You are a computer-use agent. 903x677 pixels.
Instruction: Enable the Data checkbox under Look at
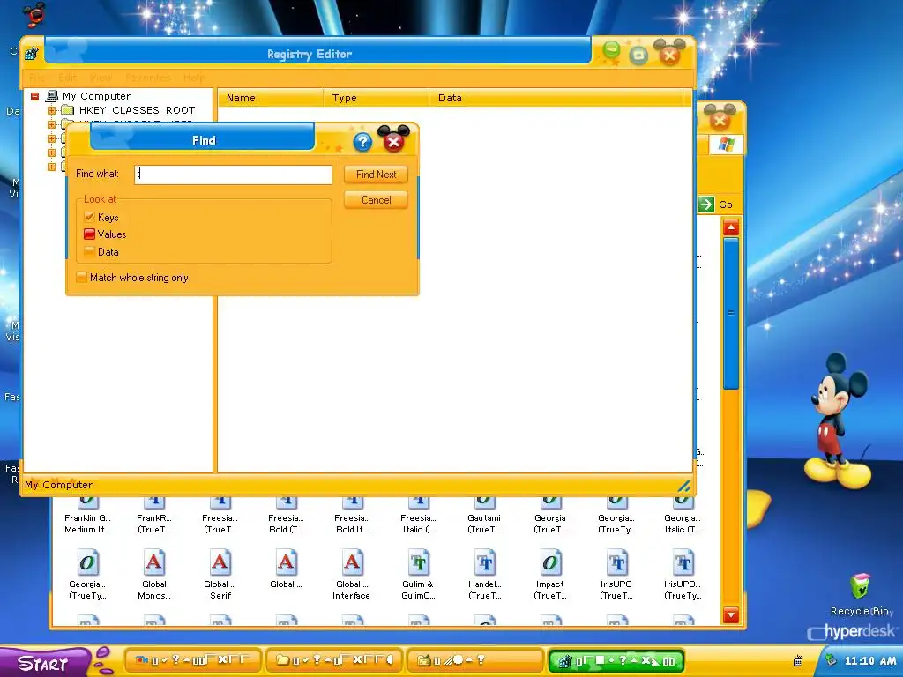click(x=89, y=251)
